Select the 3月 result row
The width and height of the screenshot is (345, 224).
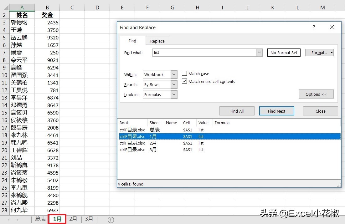[230, 150]
